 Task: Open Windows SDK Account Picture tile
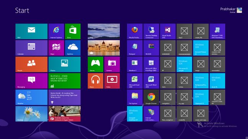201,48
